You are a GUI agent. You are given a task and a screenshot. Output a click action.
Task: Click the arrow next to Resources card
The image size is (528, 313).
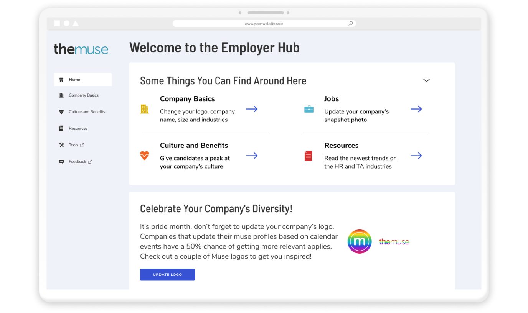(x=416, y=156)
